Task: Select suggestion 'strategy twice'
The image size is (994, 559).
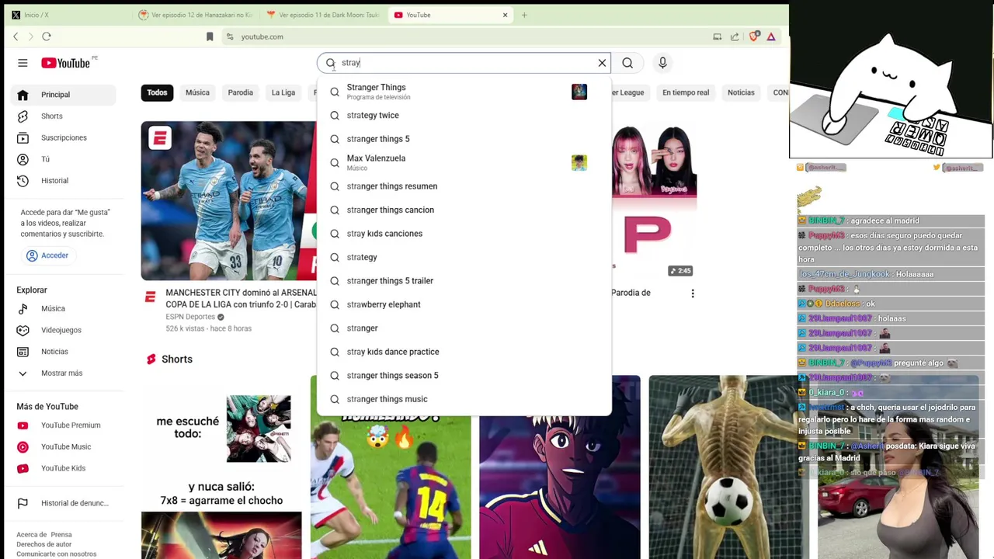Action: (x=464, y=115)
